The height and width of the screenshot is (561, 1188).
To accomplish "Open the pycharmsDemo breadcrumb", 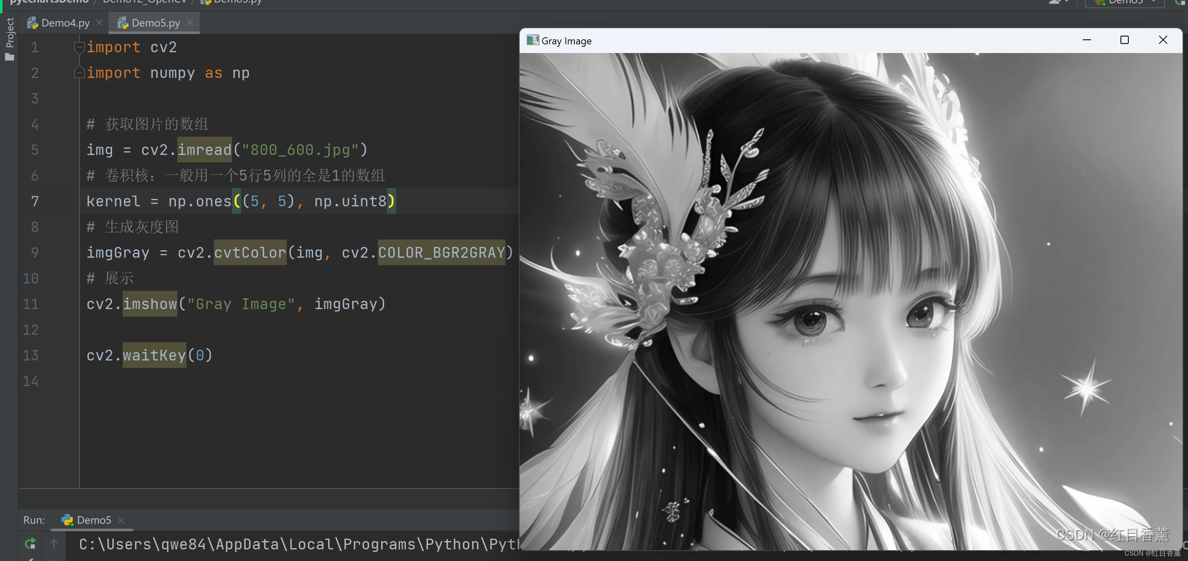I will click(x=48, y=2).
